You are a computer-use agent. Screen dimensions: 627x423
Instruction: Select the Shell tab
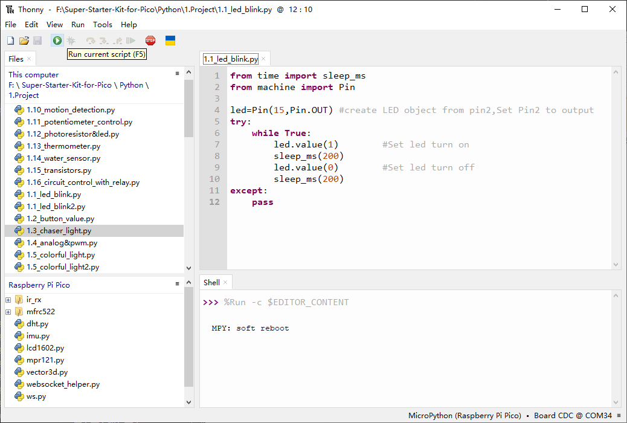(x=211, y=283)
